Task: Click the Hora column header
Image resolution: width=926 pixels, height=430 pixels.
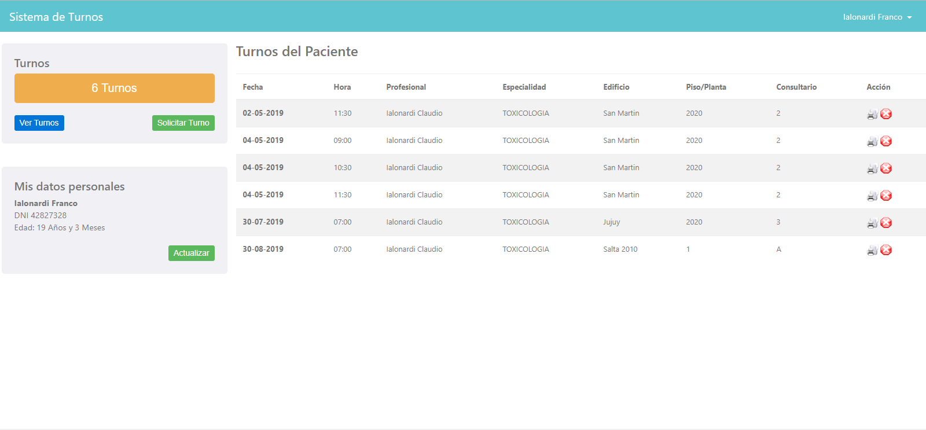Action: [x=342, y=87]
